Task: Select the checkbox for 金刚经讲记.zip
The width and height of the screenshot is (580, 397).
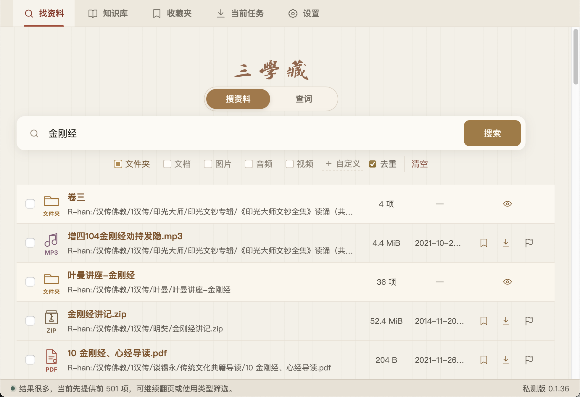Action: tap(30, 321)
